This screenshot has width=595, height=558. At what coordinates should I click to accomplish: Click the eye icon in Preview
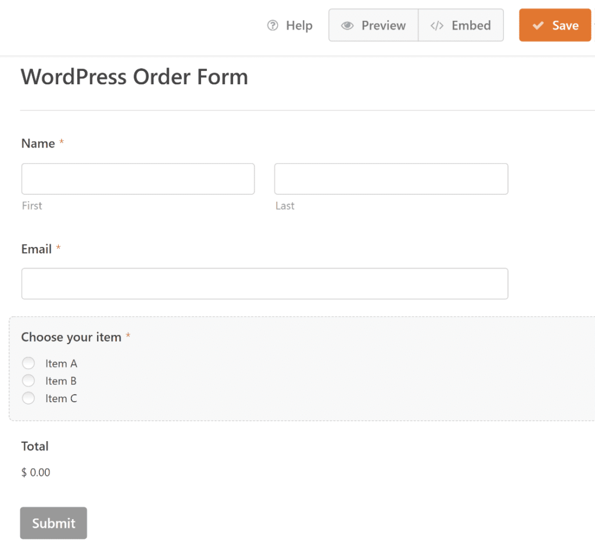347,26
